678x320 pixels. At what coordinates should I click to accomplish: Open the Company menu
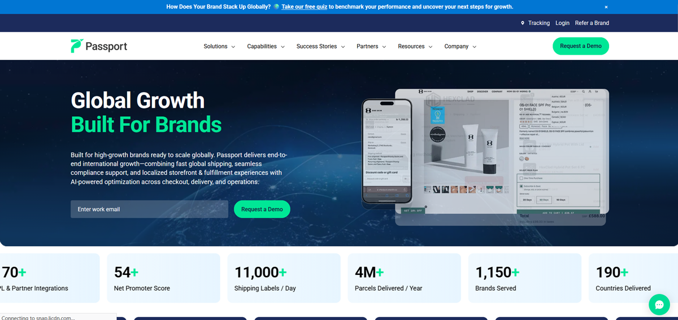pyautogui.click(x=460, y=46)
